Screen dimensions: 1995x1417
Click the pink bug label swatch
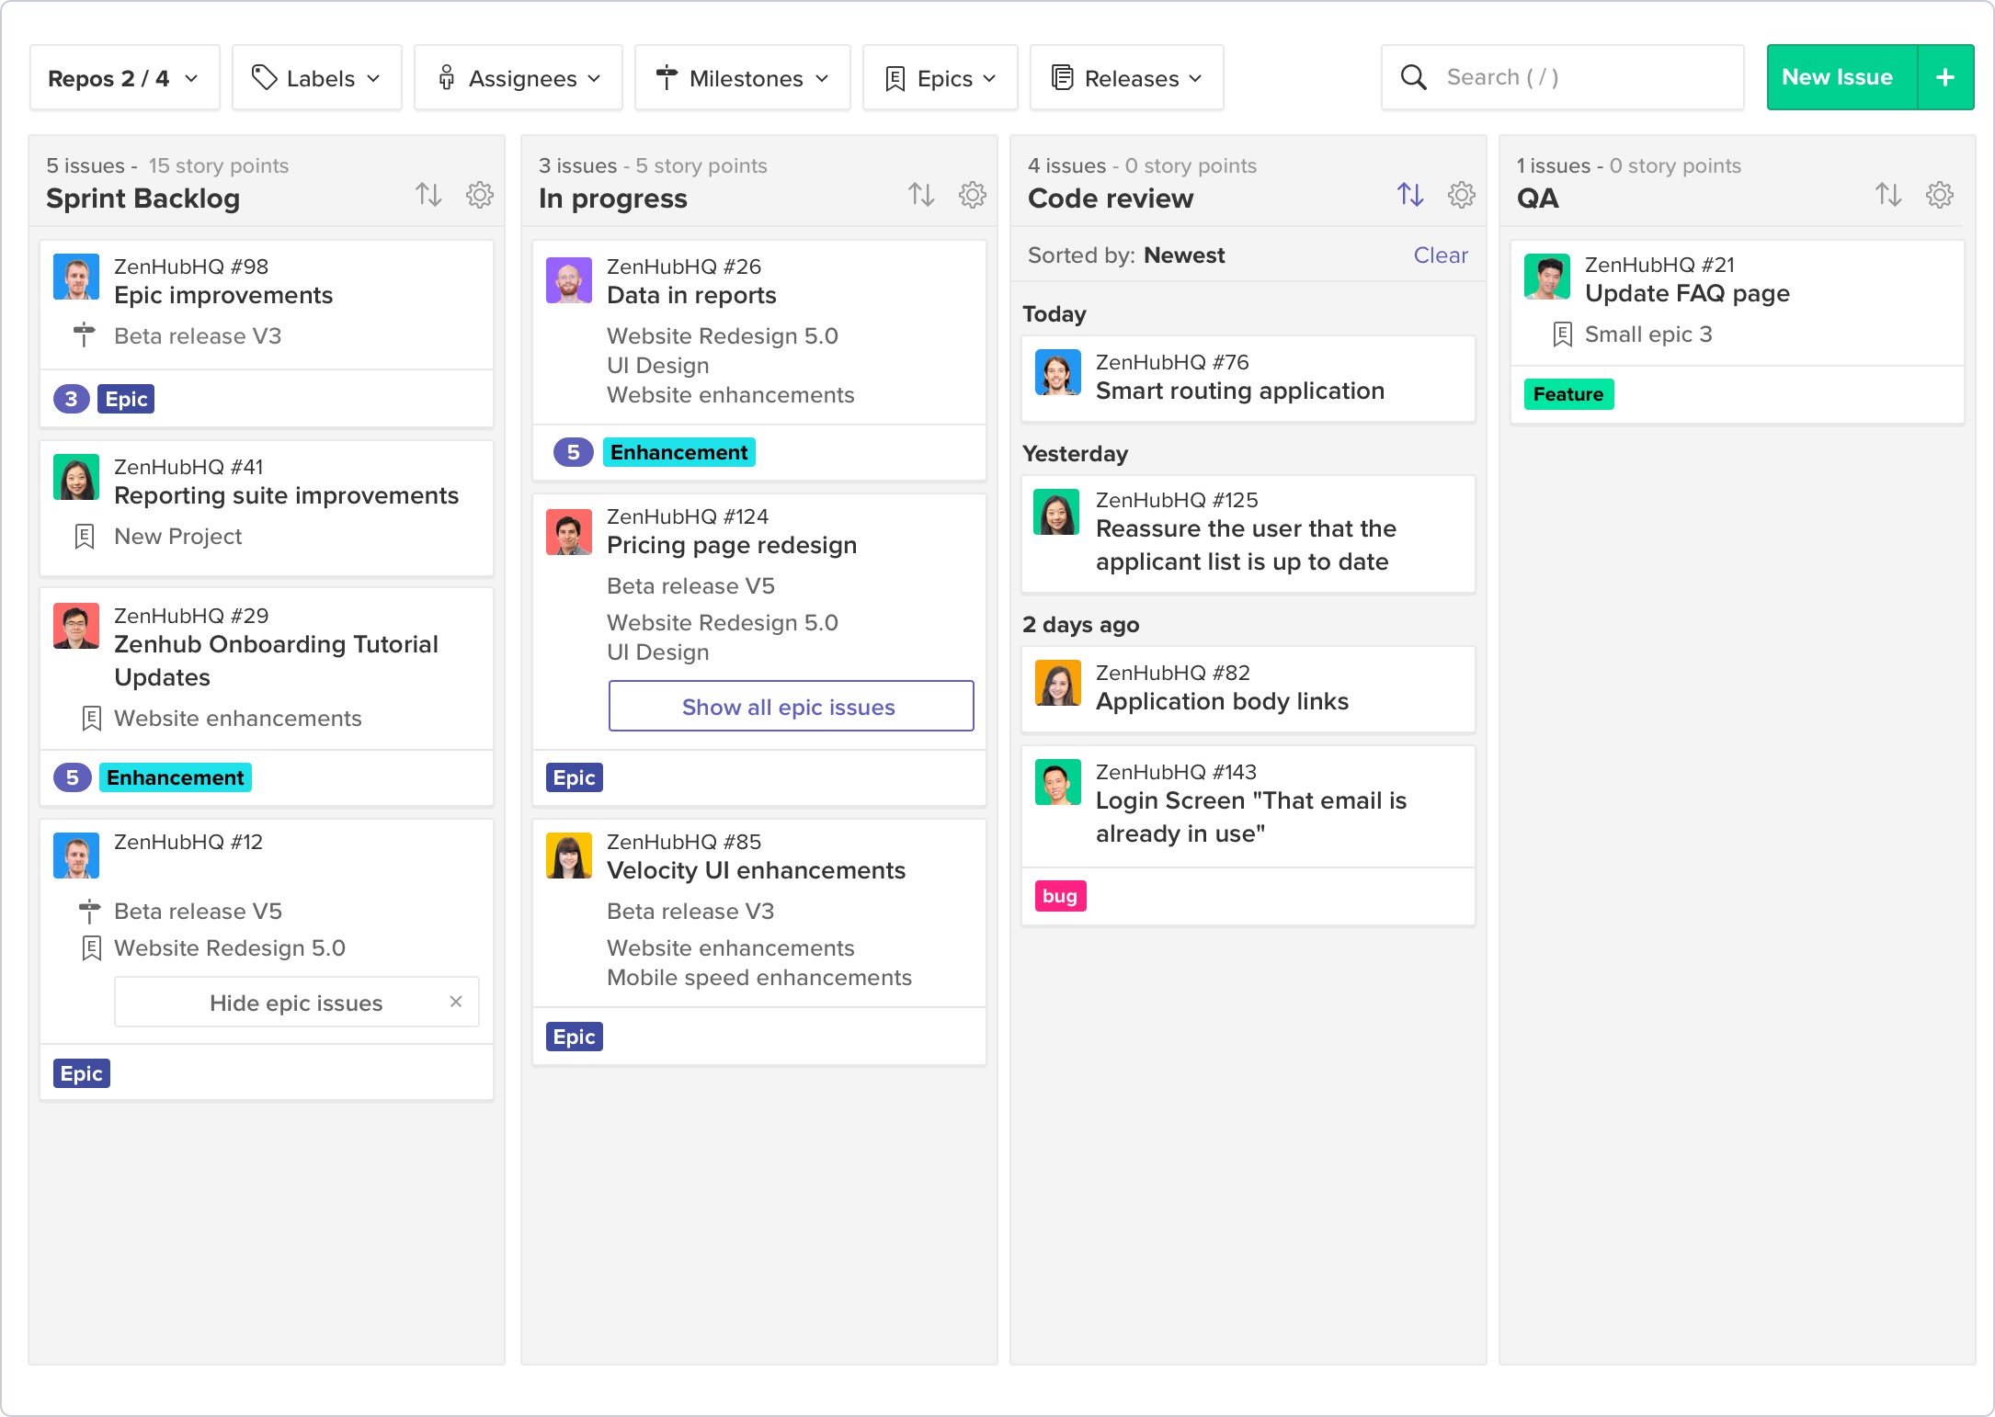[x=1059, y=896]
